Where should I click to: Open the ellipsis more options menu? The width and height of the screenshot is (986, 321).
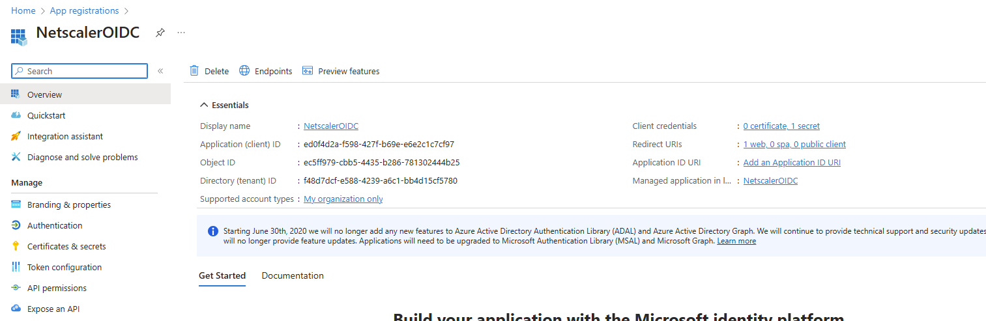(x=181, y=33)
